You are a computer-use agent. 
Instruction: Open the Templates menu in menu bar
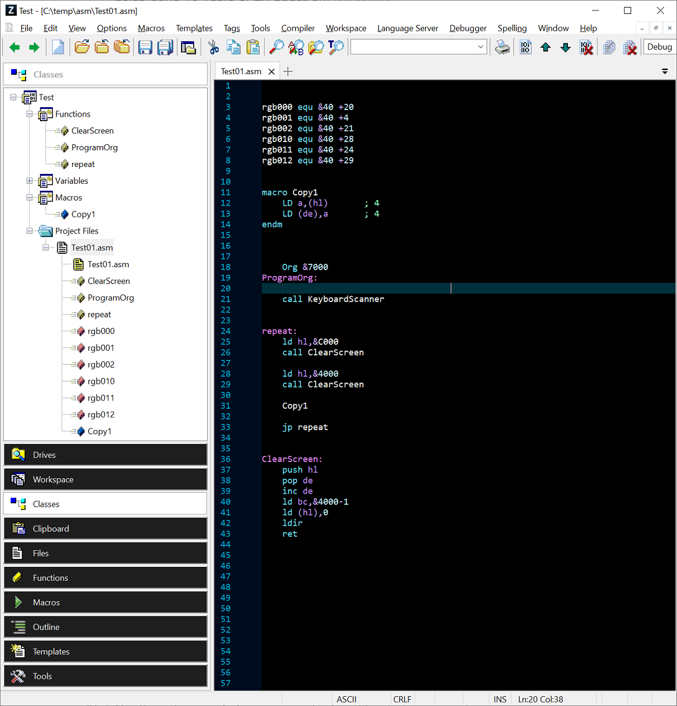pos(194,28)
